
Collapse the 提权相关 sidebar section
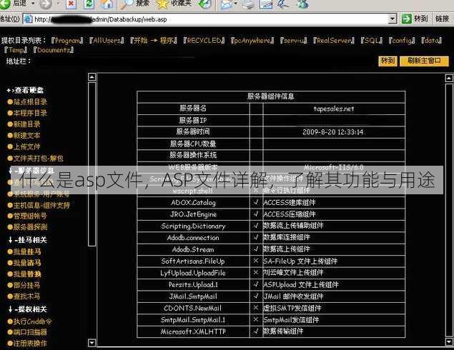point(27,309)
